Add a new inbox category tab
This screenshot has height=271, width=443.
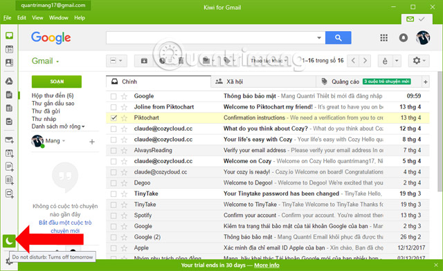coord(426,82)
